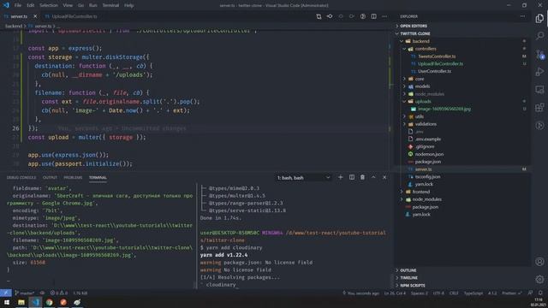Open Explorer view in activity bar
548x308 pixels.
point(539,18)
